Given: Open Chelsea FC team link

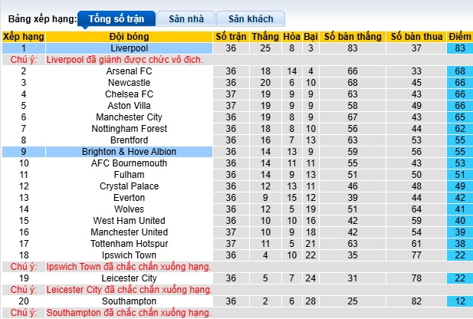Looking at the screenshot, I should pyautogui.click(x=129, y=94).
